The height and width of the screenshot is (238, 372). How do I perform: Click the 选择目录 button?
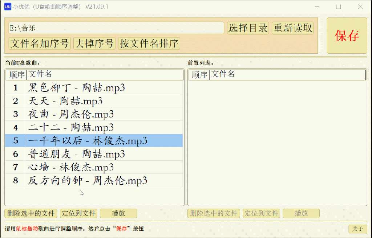click(248, 28)
